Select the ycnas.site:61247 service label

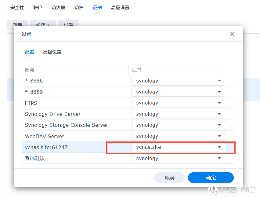click(x=46, y=147)
